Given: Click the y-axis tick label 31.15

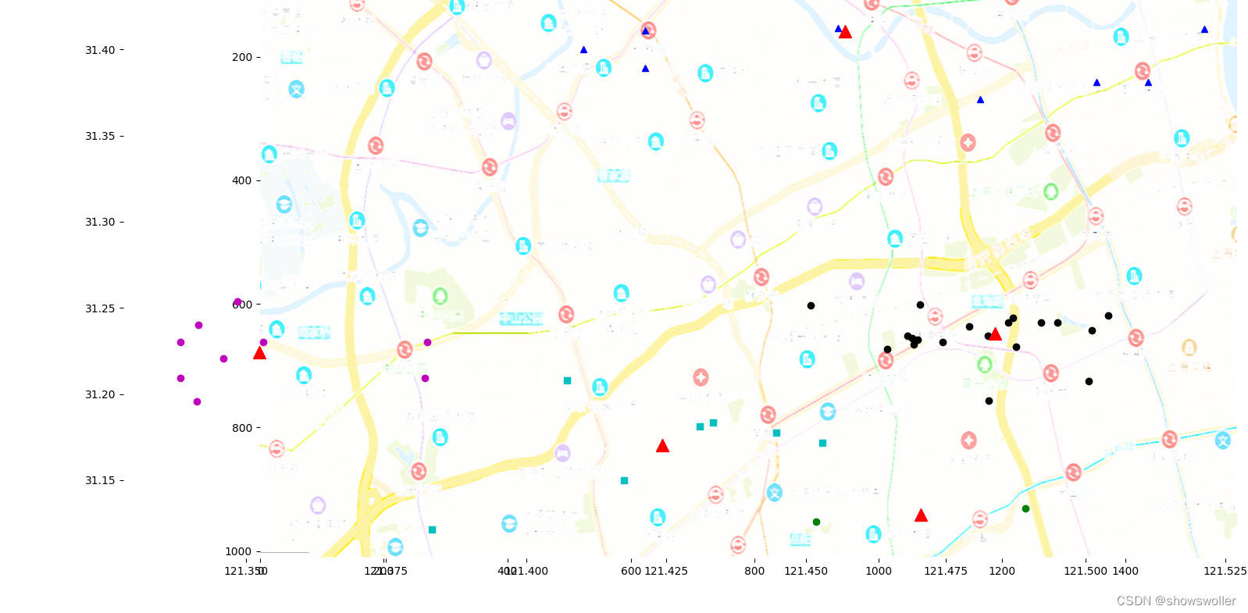Looking at the screenshot, I should [100, 480].
